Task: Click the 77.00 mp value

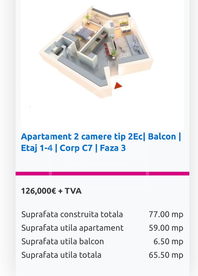Action: point(166,214)
